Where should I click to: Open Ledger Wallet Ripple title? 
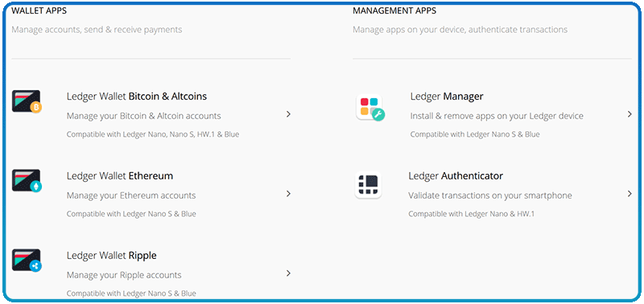pos(112,256)
